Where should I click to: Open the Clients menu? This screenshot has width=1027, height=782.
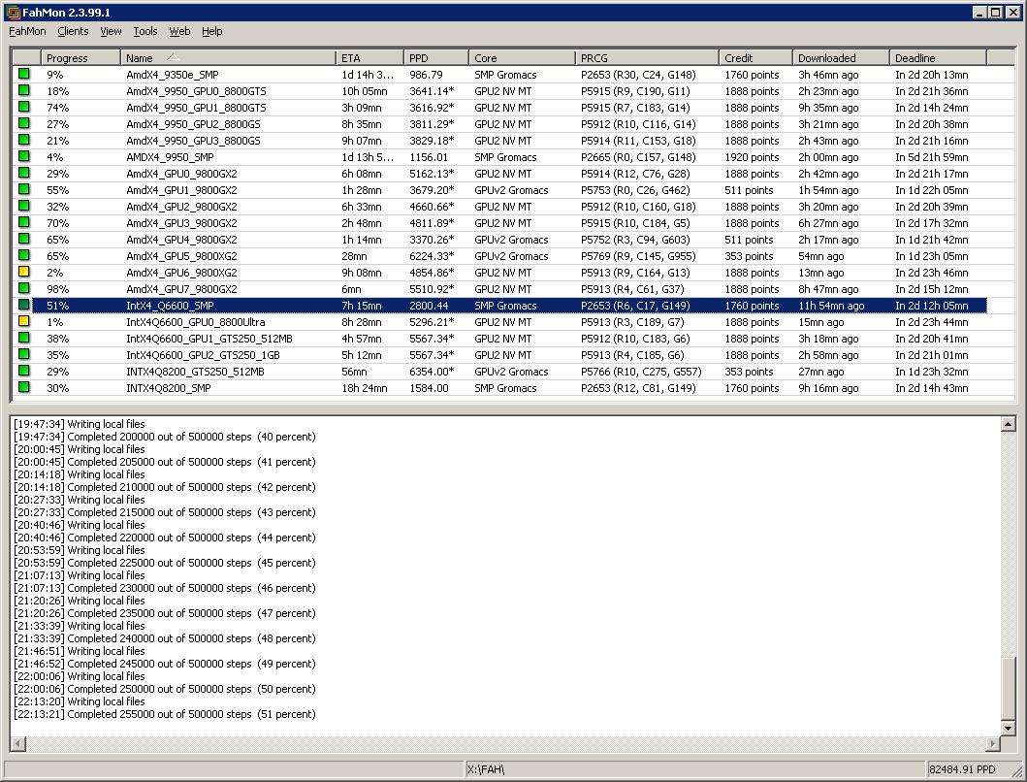click(73, 31)
